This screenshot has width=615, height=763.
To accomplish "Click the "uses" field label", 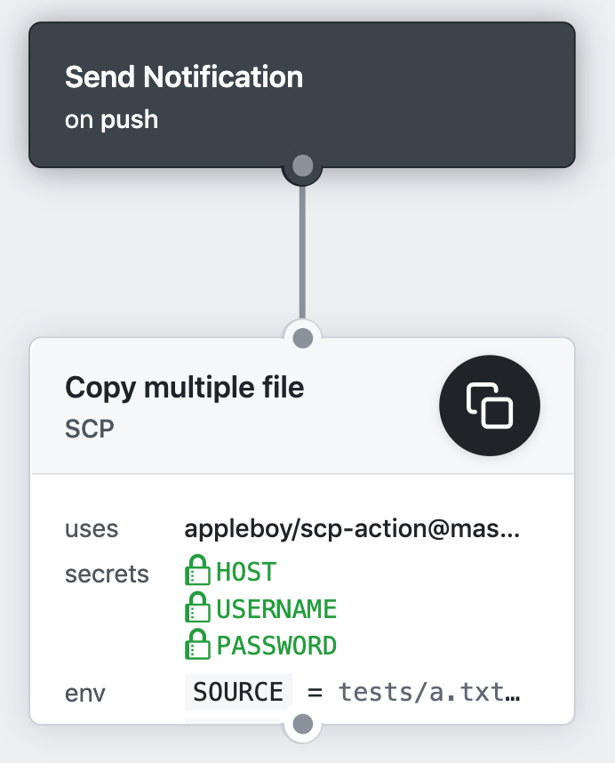I will pos(92,529).
